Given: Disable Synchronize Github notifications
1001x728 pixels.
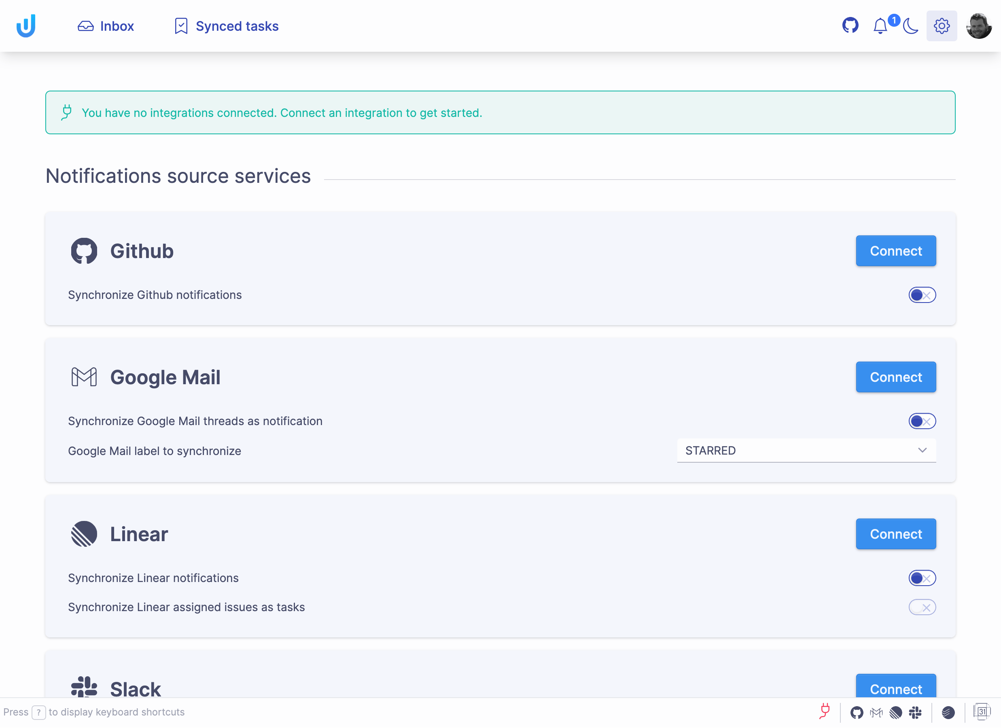Looking at the screenshot, I should point(922,295).
